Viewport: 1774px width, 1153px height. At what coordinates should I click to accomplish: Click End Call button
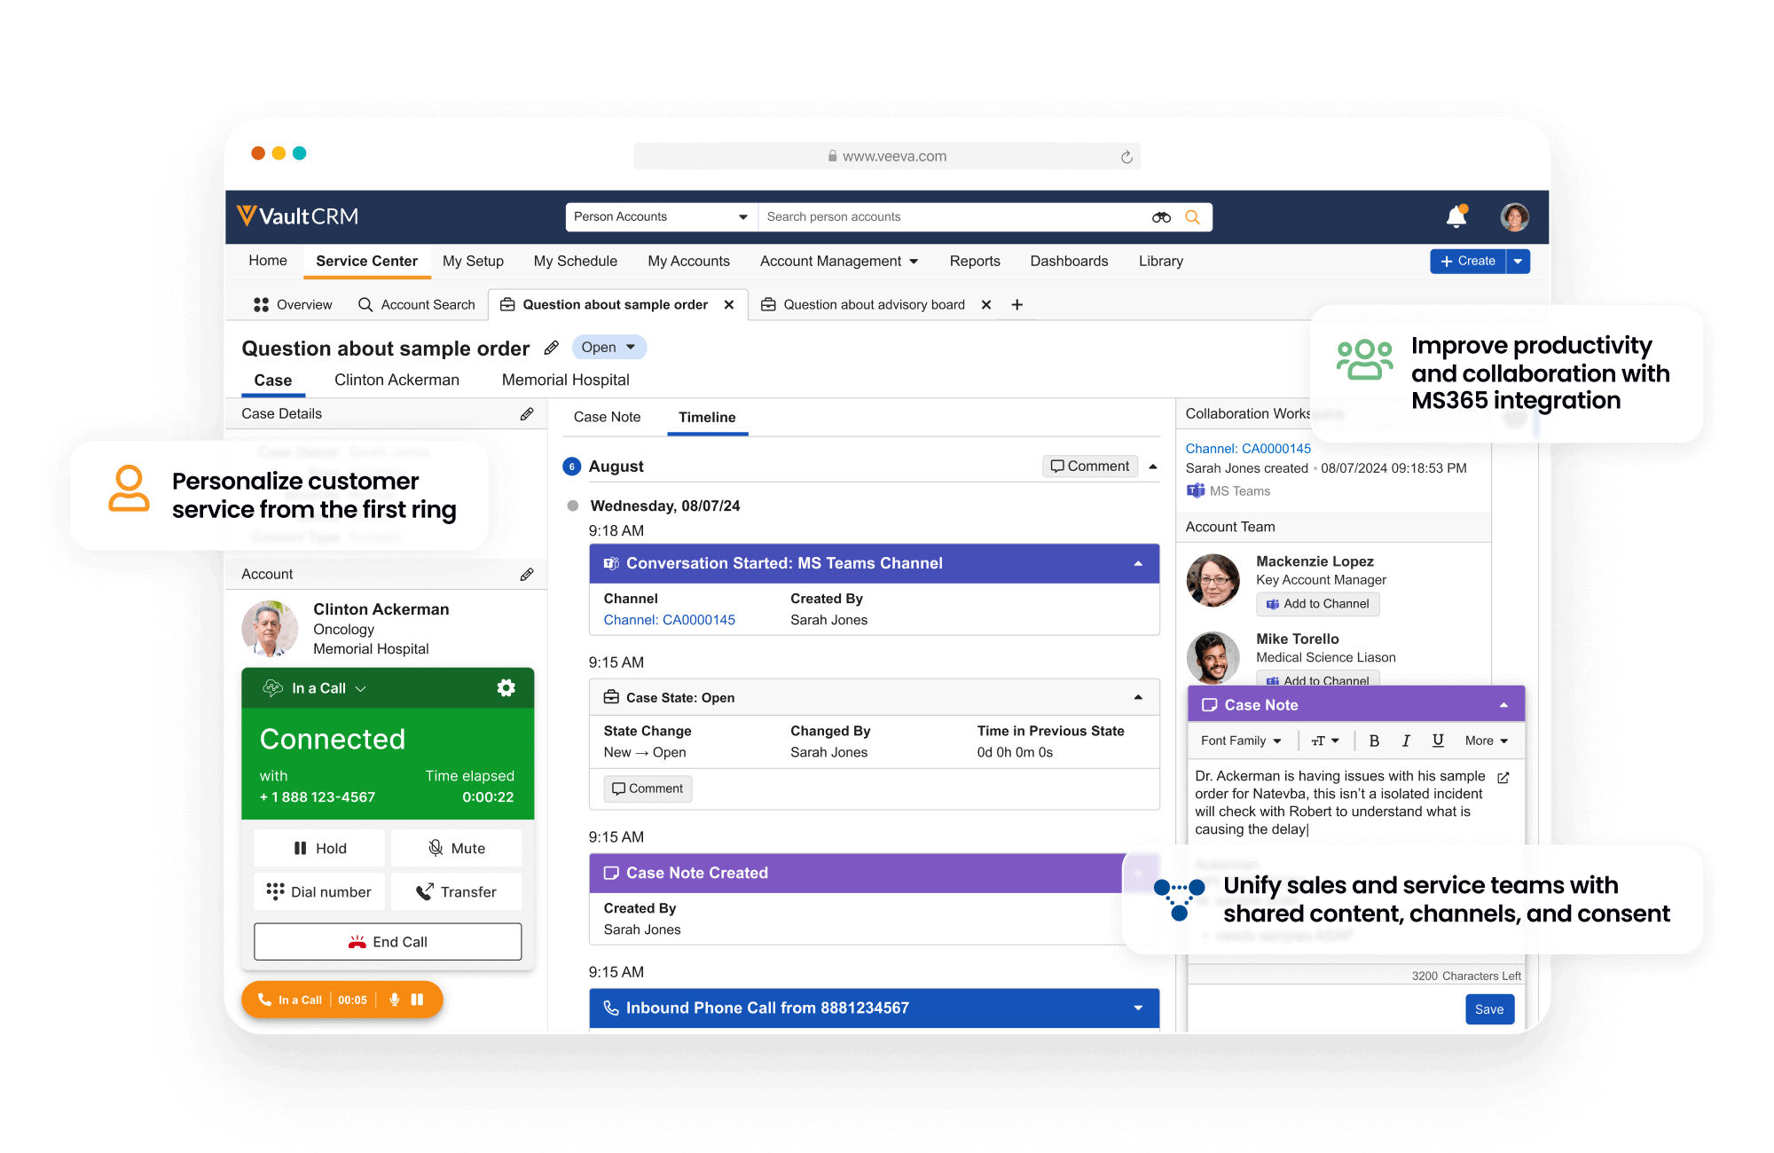(x=388, y=942)
